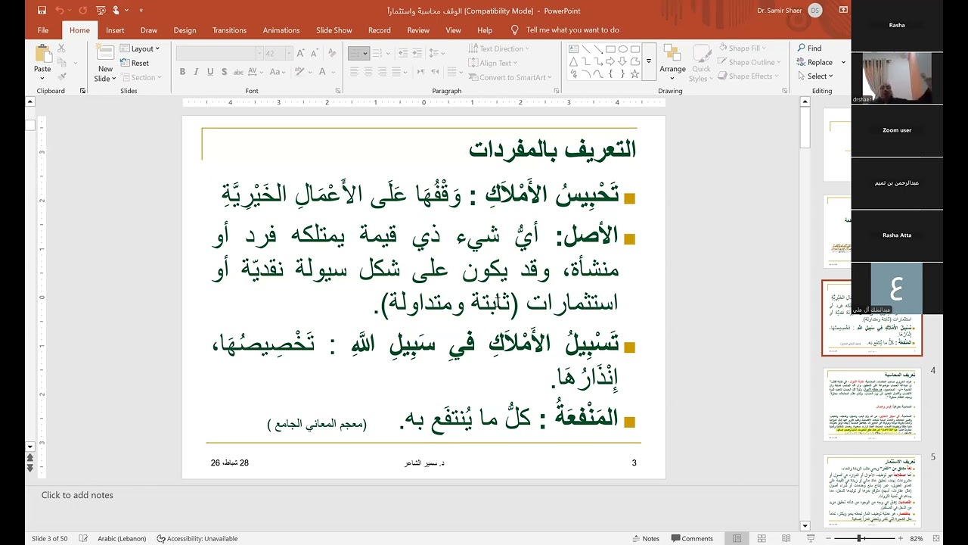Toggle the Notes pane button
This screenshot has height=545, width=968.
[x=646, y=538]
